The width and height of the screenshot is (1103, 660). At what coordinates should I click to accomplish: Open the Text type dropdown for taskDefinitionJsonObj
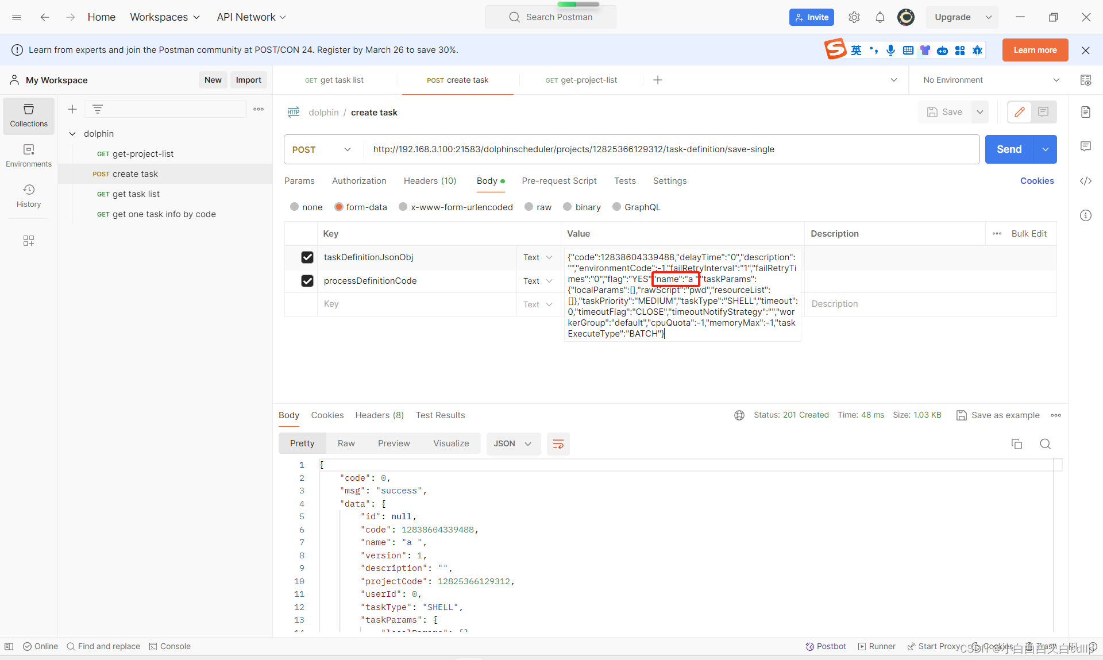click(x=538, y=257)
